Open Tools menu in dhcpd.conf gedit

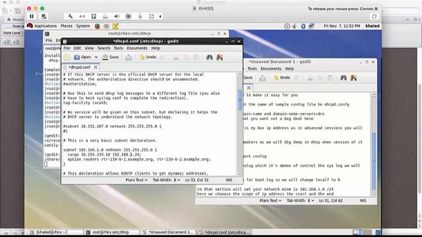click(118, 48)
